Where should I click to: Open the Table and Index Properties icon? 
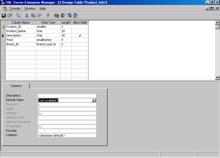(x=10, y=16)
